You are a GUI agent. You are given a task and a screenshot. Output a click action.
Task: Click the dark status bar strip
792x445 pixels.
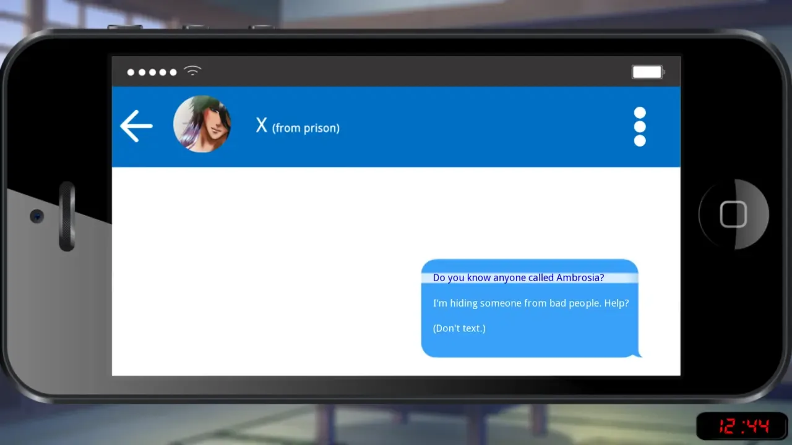tap(396, 72)
